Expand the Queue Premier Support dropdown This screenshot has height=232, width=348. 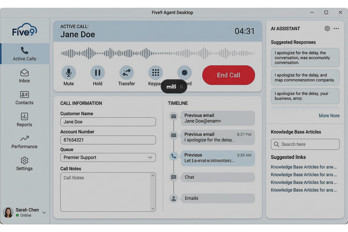coord(108,157)
